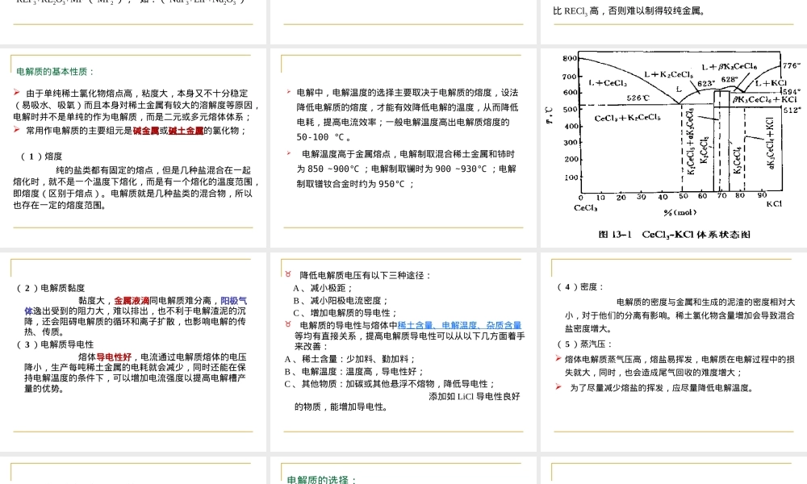Viewport: 807px width, 484px height.
Task: Click the red underlined word '碱土金属'
Action: click(186, 131)
